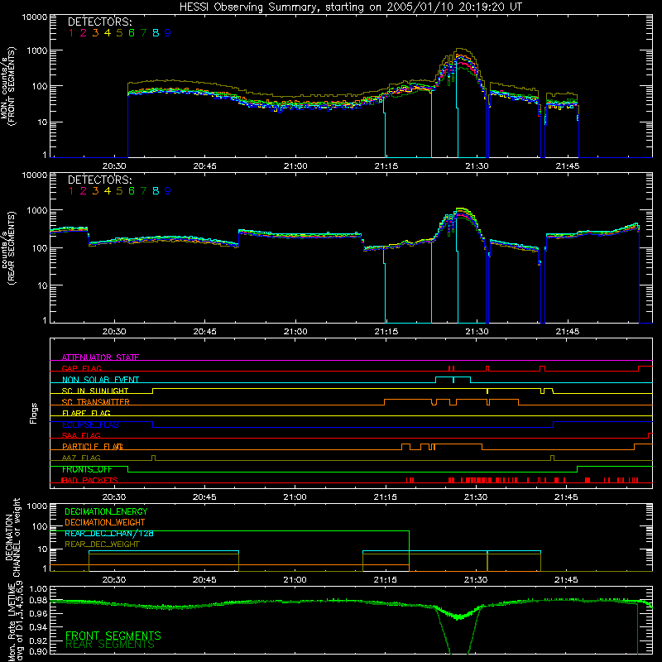The image size is (662, 662).
Task: Click 21:00 tick under rear segments plot
Action: [x=295, y=332]
